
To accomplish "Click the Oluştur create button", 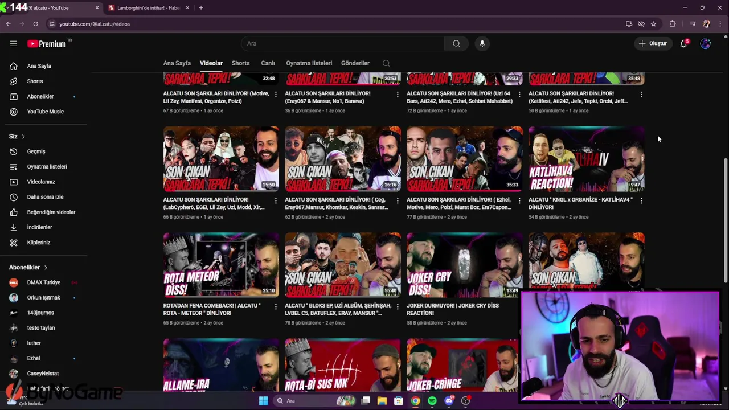I will [653, 43].
